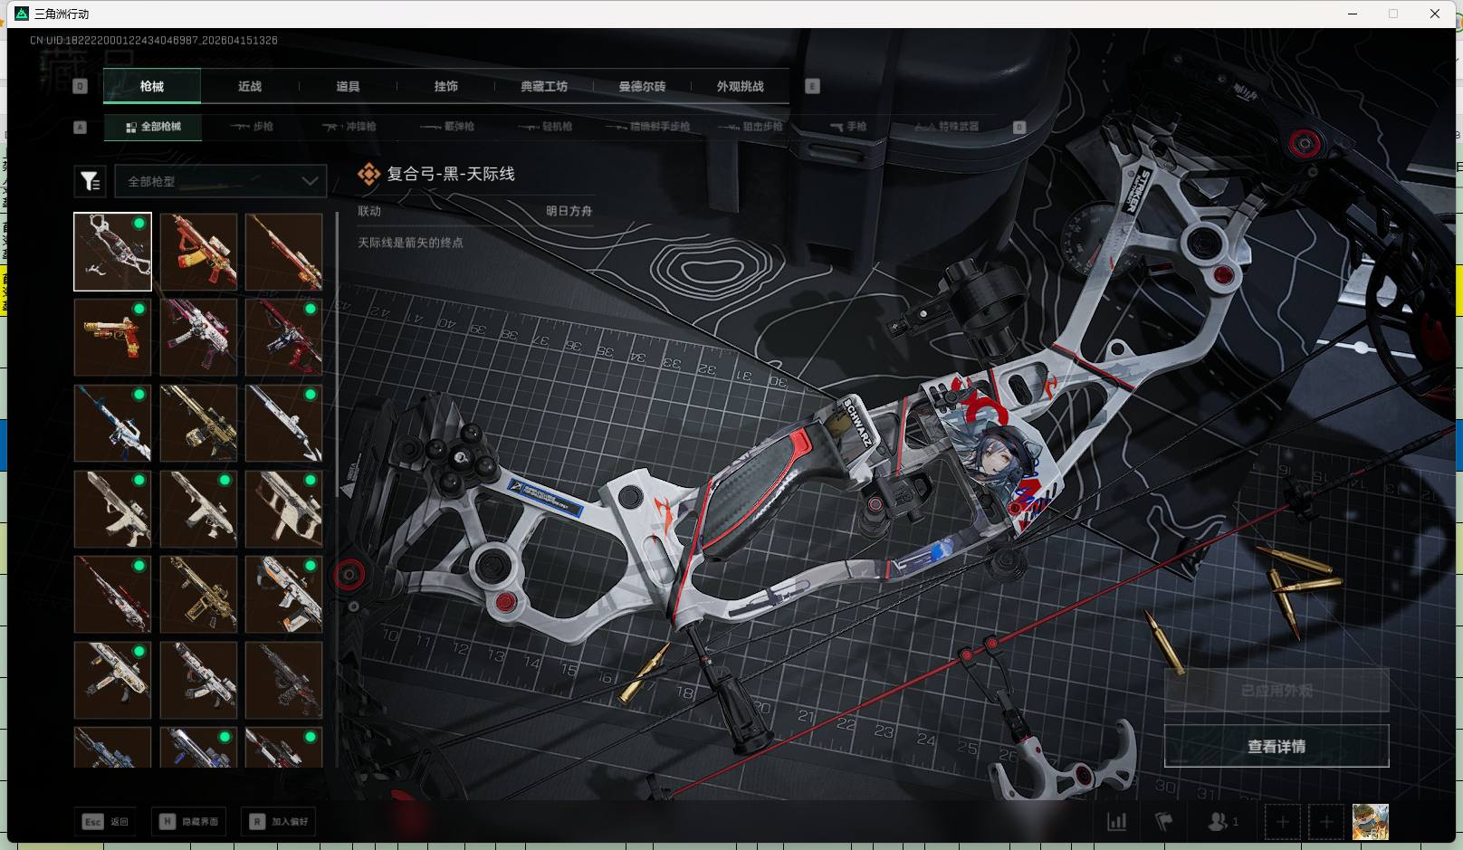Go to the 曼德尔砖 tab
Image resolution: width=1463 pixels, height=850 pixels.
click(642, 86)
